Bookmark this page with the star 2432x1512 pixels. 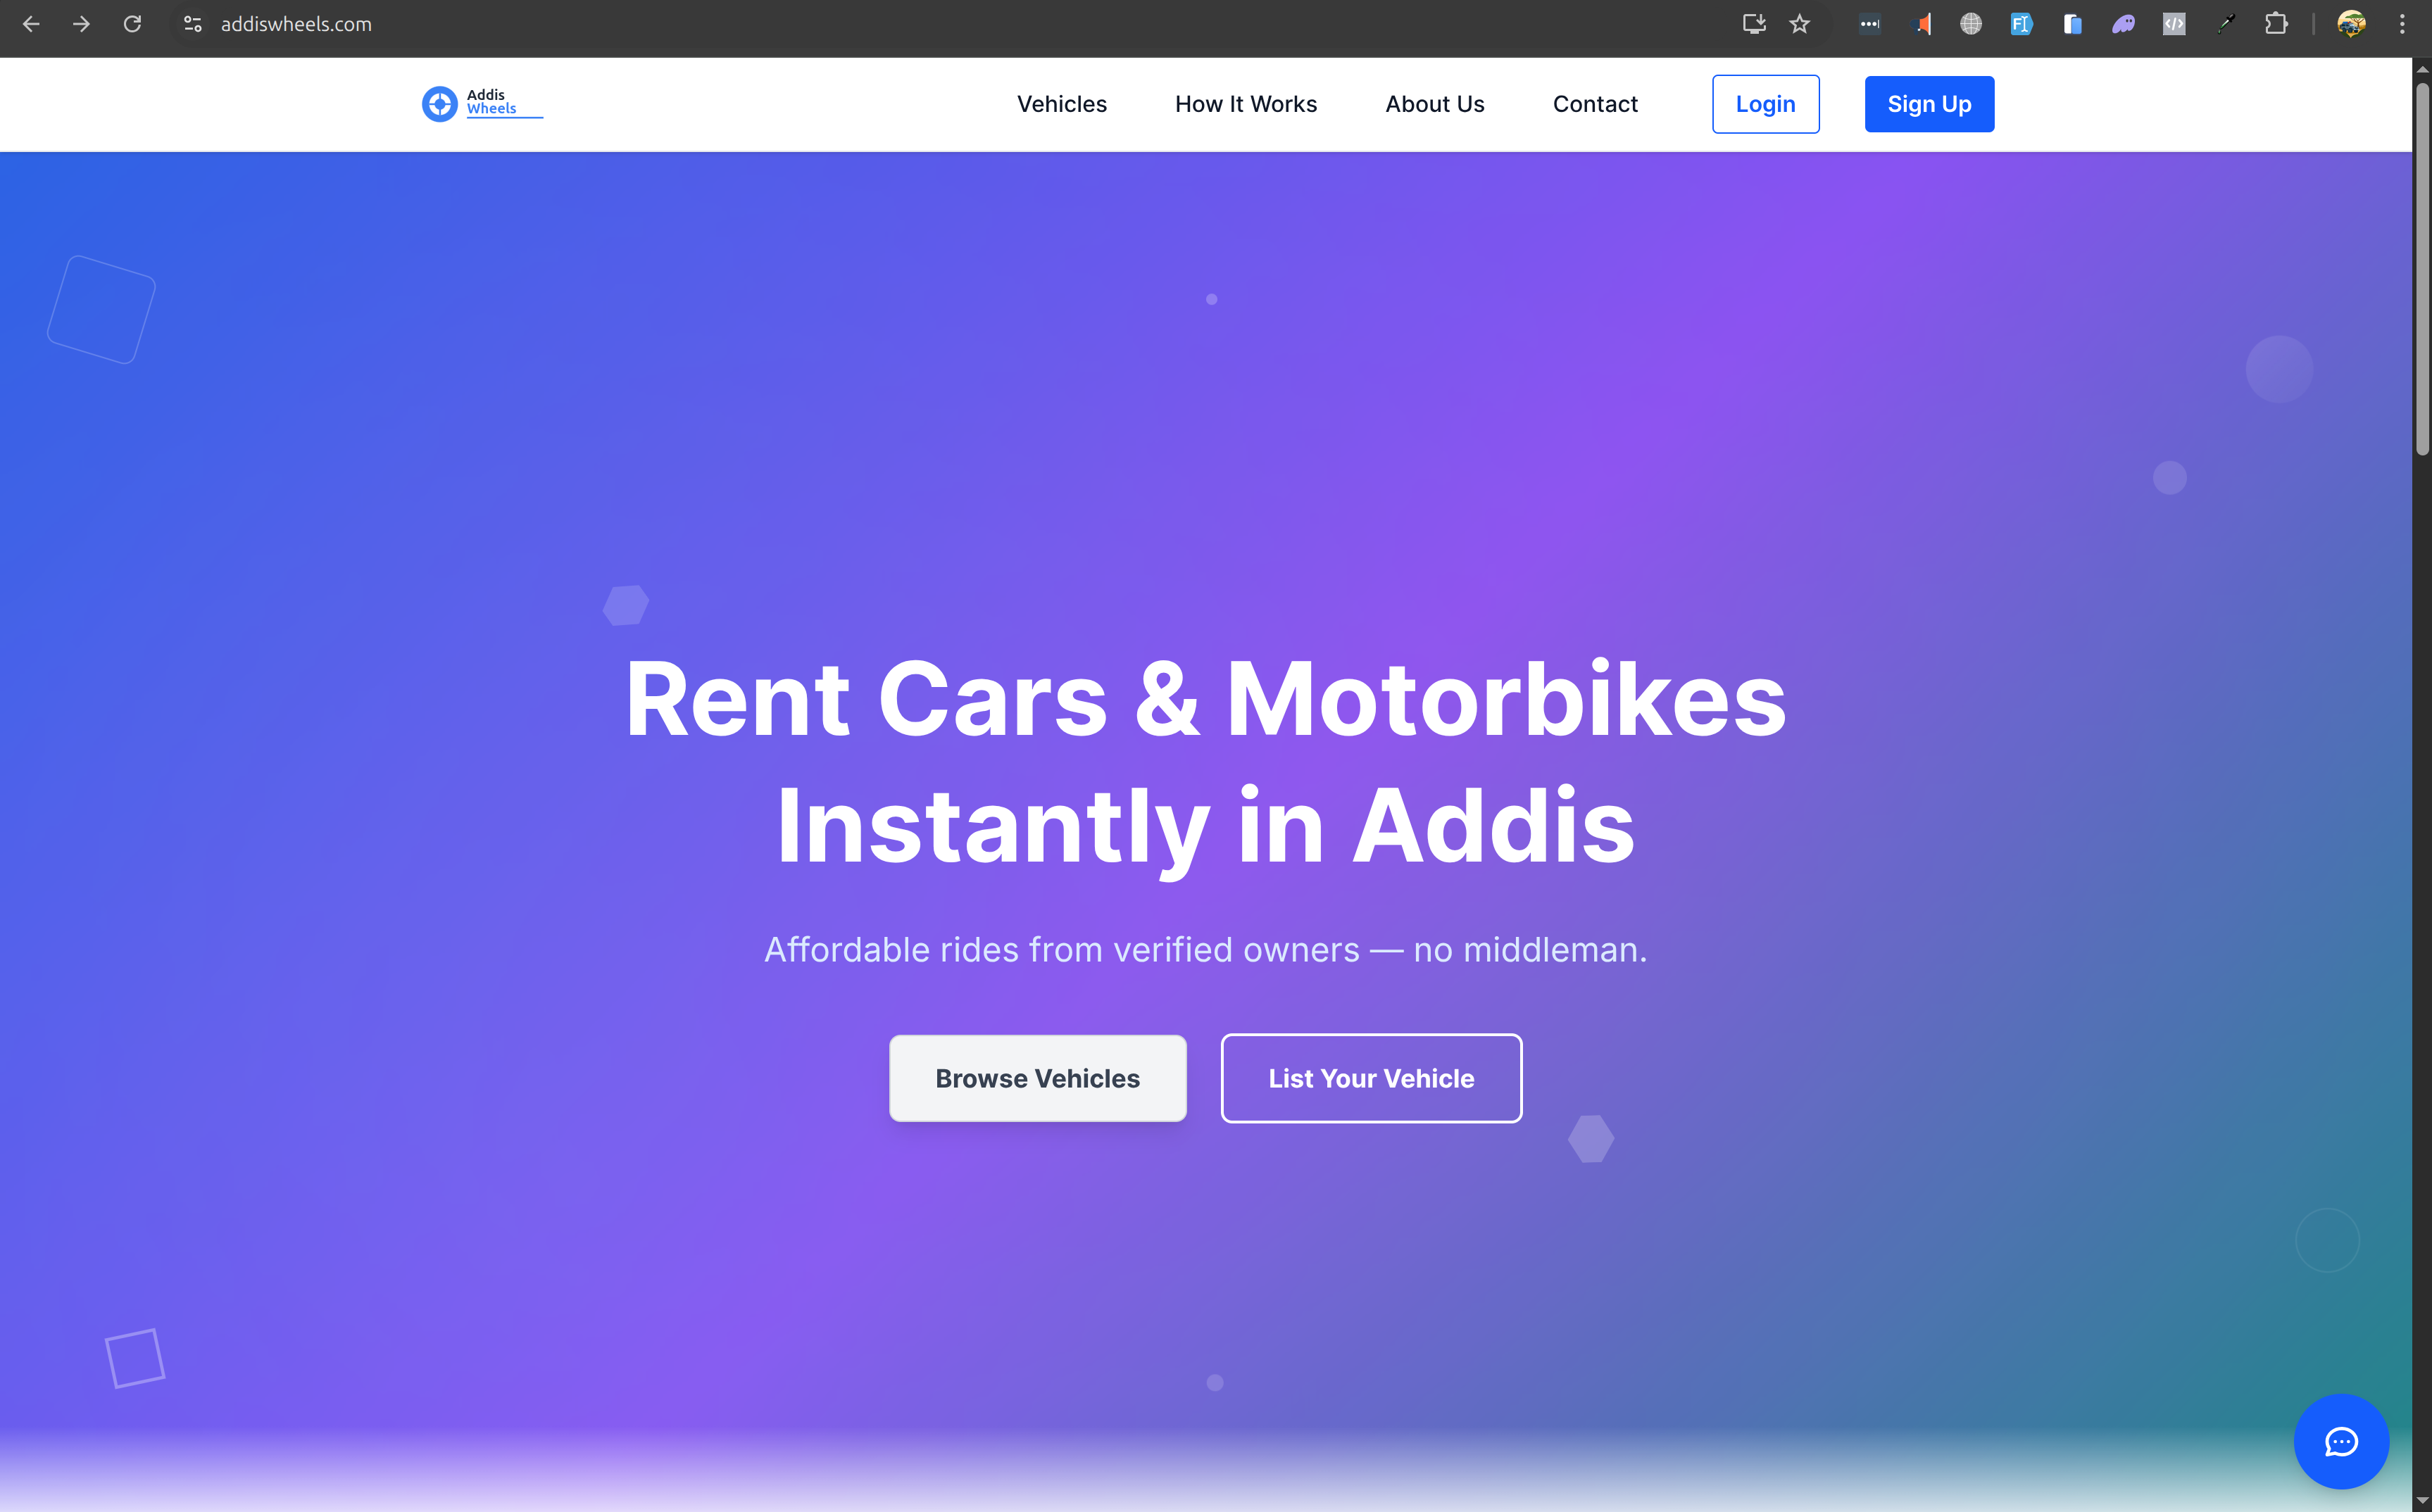(1799, 24)
